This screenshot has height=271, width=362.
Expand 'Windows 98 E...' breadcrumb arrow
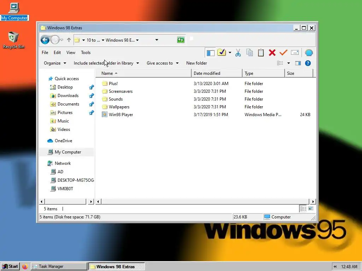coord(138,40)
